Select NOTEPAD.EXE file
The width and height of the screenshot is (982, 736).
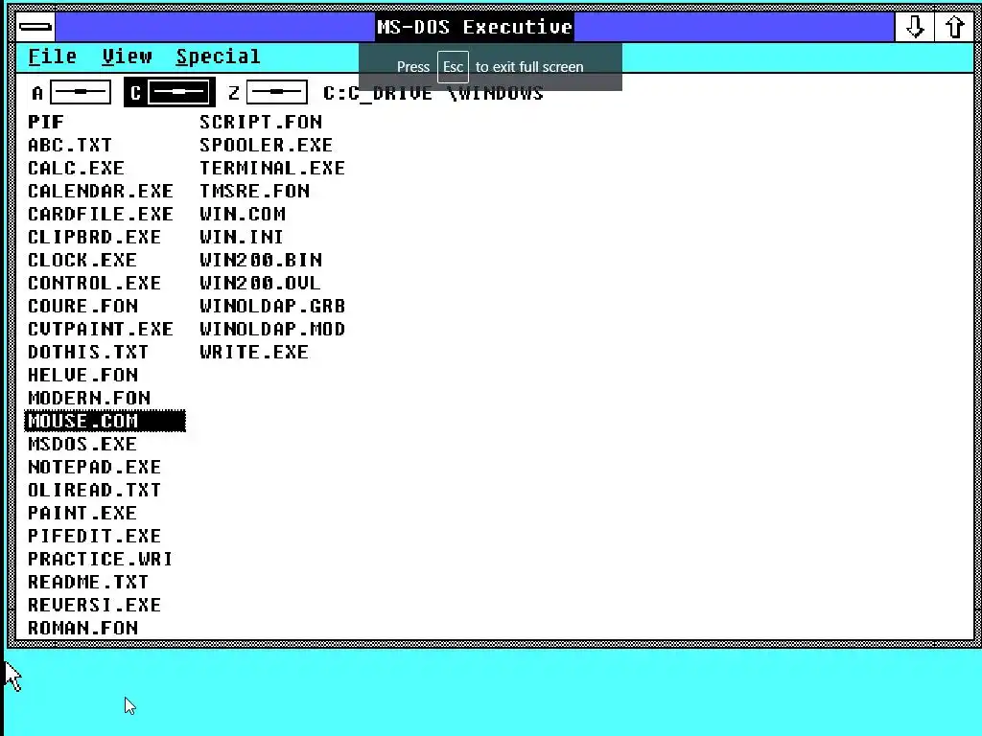(x=94, y=467)
